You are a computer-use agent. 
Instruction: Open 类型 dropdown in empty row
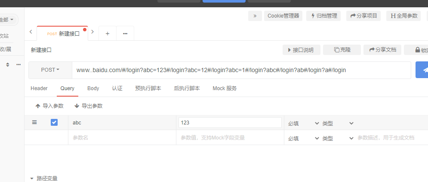point(338,138)
